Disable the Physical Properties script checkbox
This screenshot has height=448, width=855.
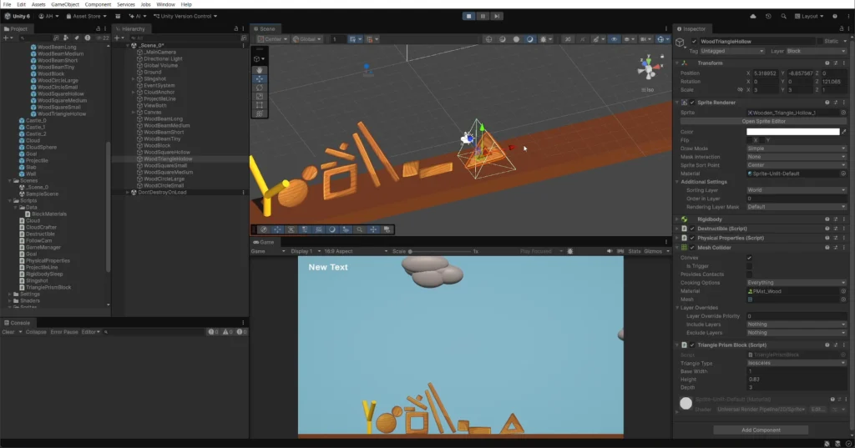692,238
